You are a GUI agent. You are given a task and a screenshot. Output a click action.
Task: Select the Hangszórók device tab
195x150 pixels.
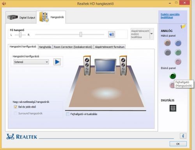(x=51, y=17)
